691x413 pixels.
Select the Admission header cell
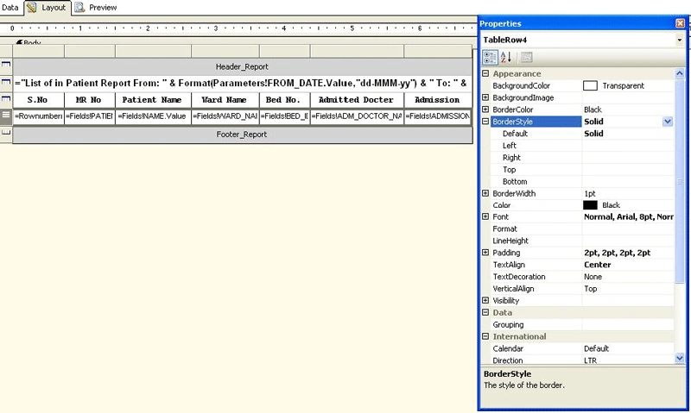[438, 100]
